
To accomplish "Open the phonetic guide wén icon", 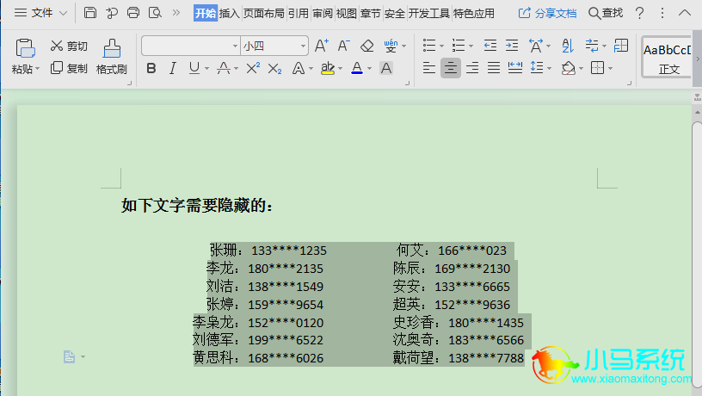I will coord(391,46).
